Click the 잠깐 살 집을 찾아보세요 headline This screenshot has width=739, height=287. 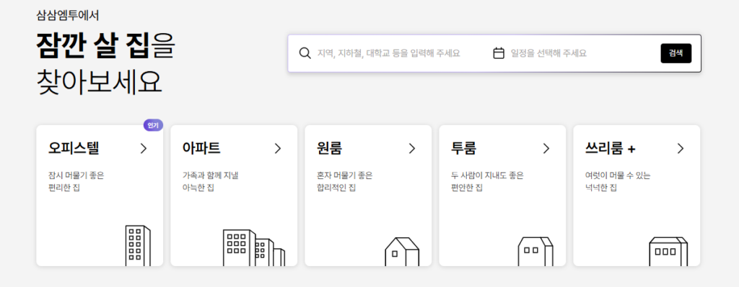click(x=105, y=64)
